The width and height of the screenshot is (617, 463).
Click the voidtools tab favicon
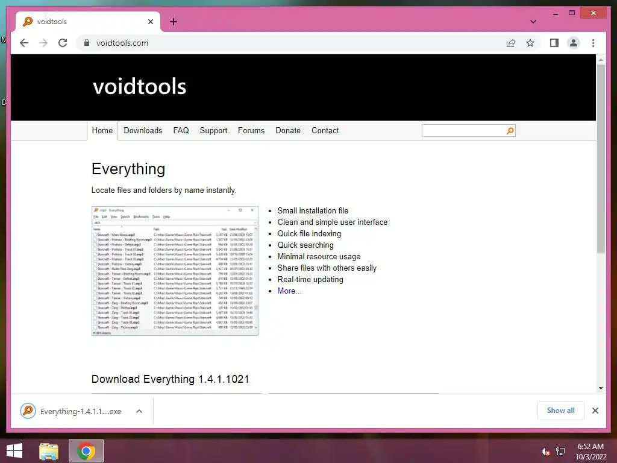28,22
